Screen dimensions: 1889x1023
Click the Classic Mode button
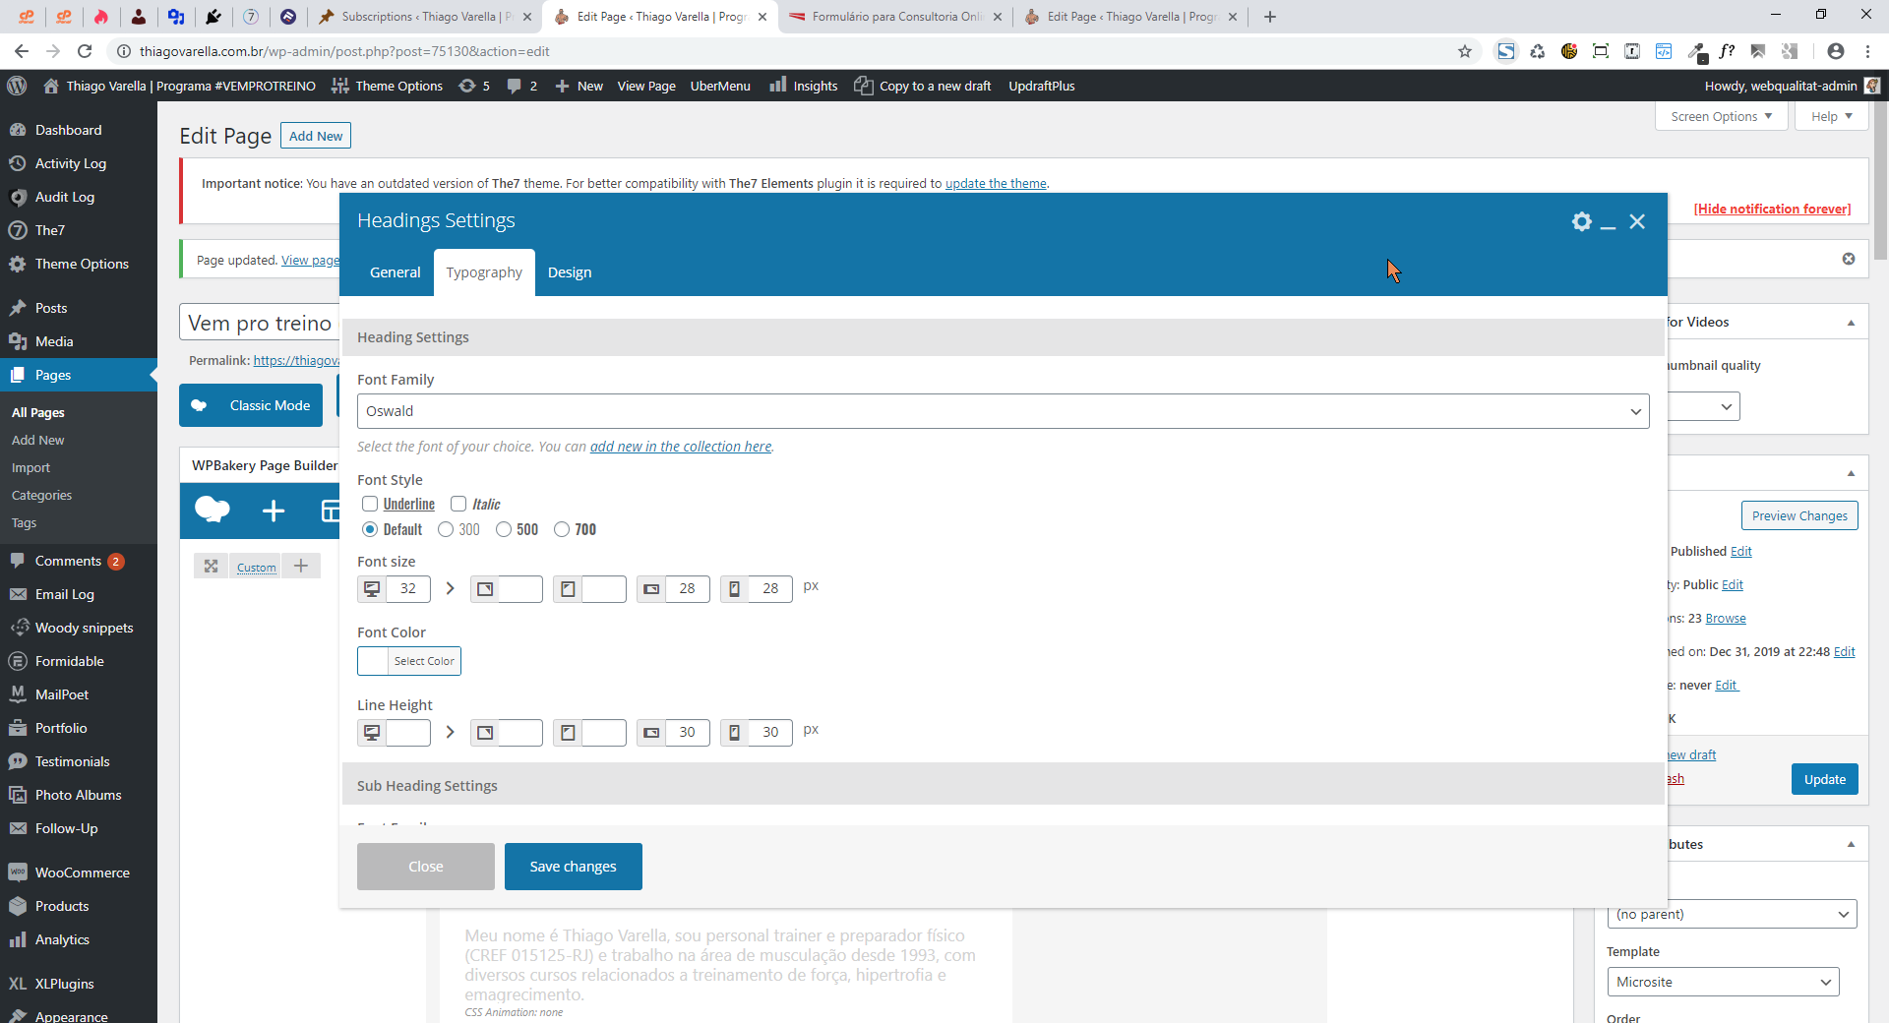tap(251, 405)
